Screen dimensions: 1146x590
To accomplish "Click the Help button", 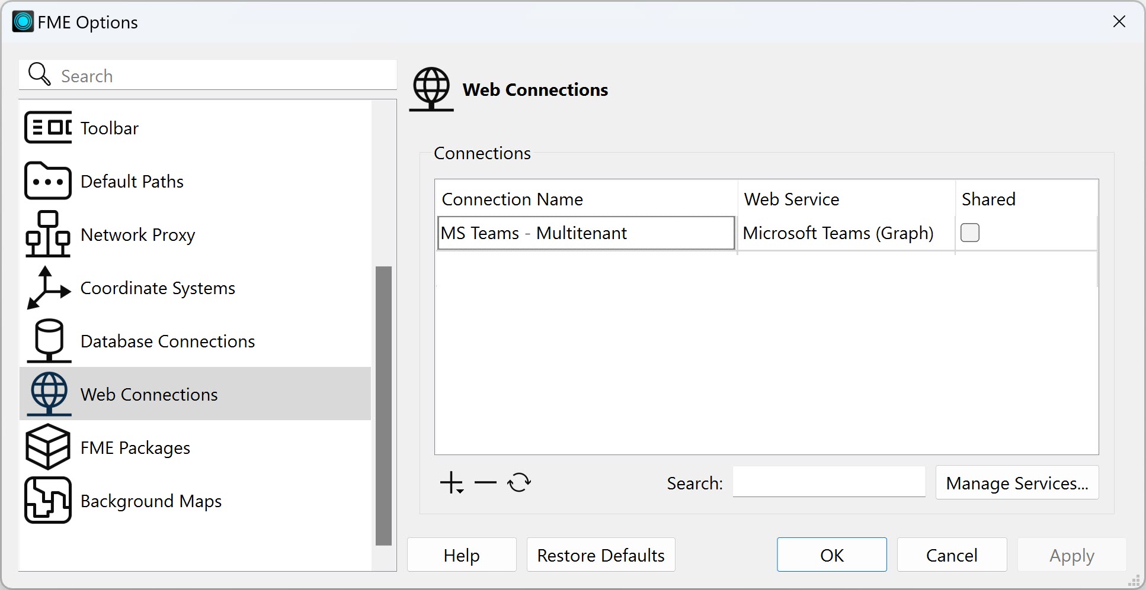I will (461, 555).
